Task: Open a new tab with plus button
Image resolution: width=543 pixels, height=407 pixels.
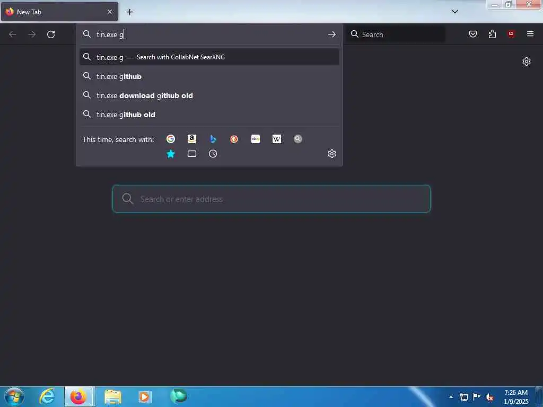Action: click(129, 12)
